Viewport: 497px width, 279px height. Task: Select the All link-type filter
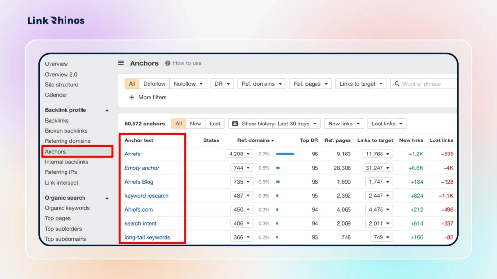click(132, 84)
